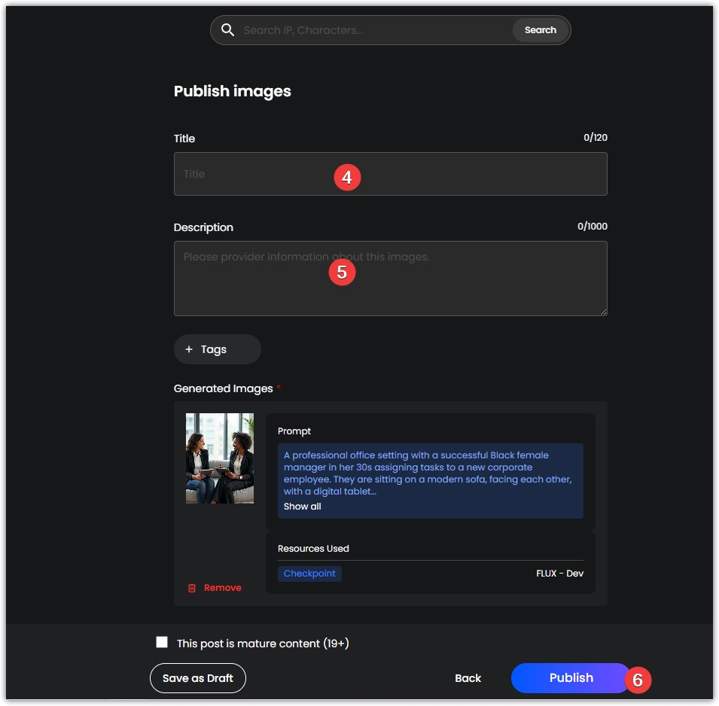Image resolution: width=719 pixels, height=706 pixels.
Task: Click the red number 6 marker
Action: pos(638,680)
